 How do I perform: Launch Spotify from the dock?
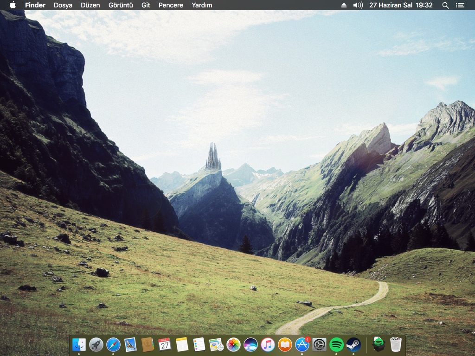coord(336,344)
